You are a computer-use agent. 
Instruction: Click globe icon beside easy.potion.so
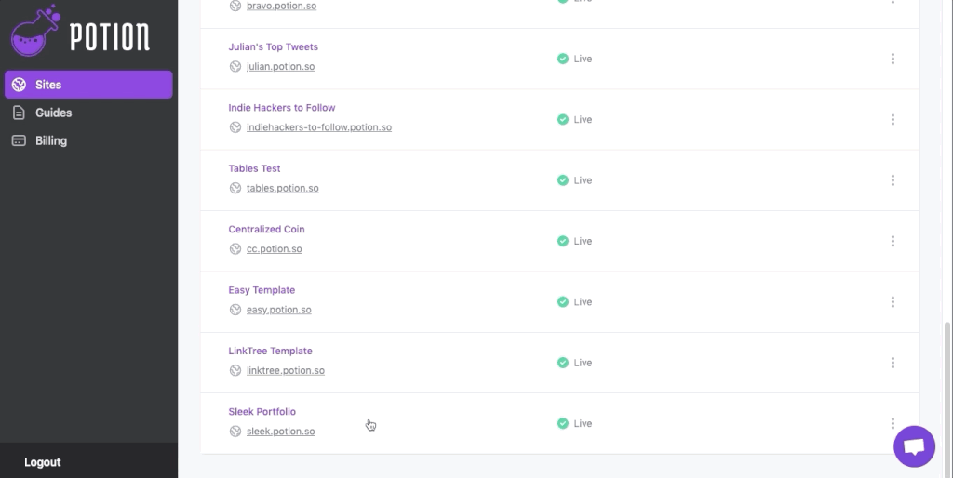(x=235, y=309)
